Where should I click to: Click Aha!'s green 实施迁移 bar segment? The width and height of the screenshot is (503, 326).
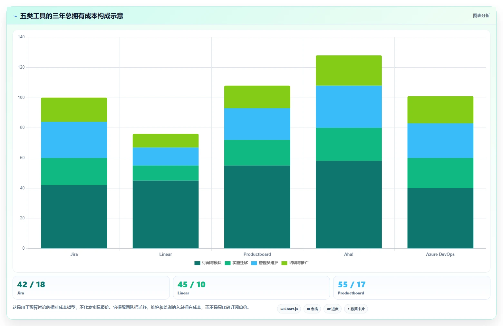tap(349, 145)
